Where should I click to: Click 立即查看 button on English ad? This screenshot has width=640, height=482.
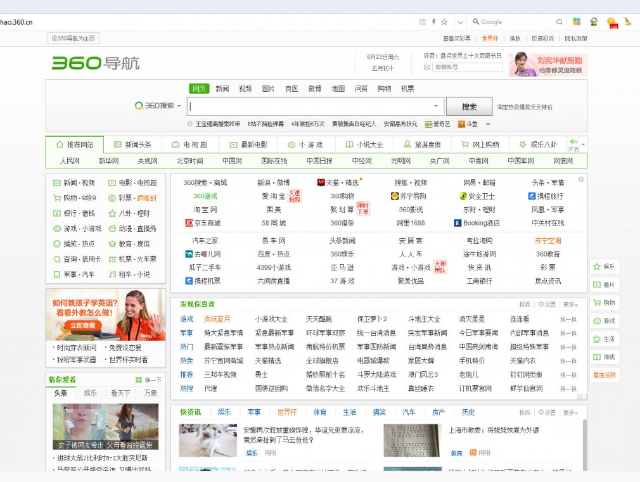point(82,326)
